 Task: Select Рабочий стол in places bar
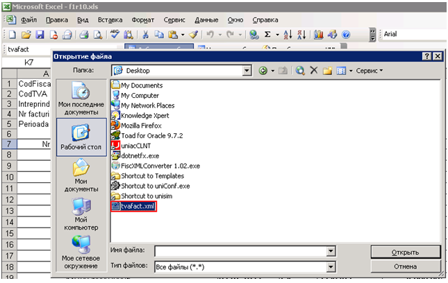(81, 137)
